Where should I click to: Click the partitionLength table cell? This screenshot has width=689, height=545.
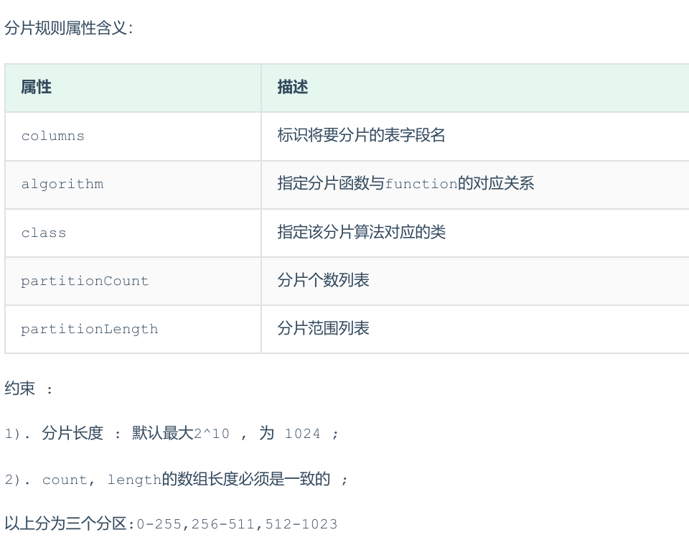tap(89, 330)
